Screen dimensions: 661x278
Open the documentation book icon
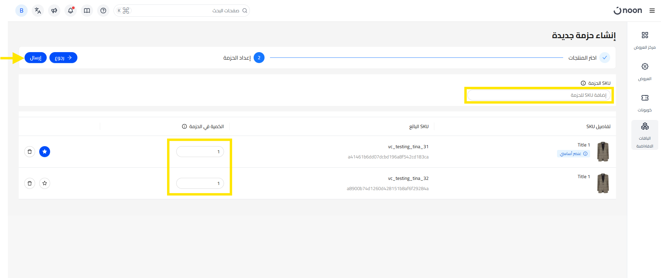(87, 11)
